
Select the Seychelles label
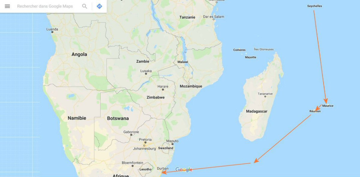(x=314, y=6)
